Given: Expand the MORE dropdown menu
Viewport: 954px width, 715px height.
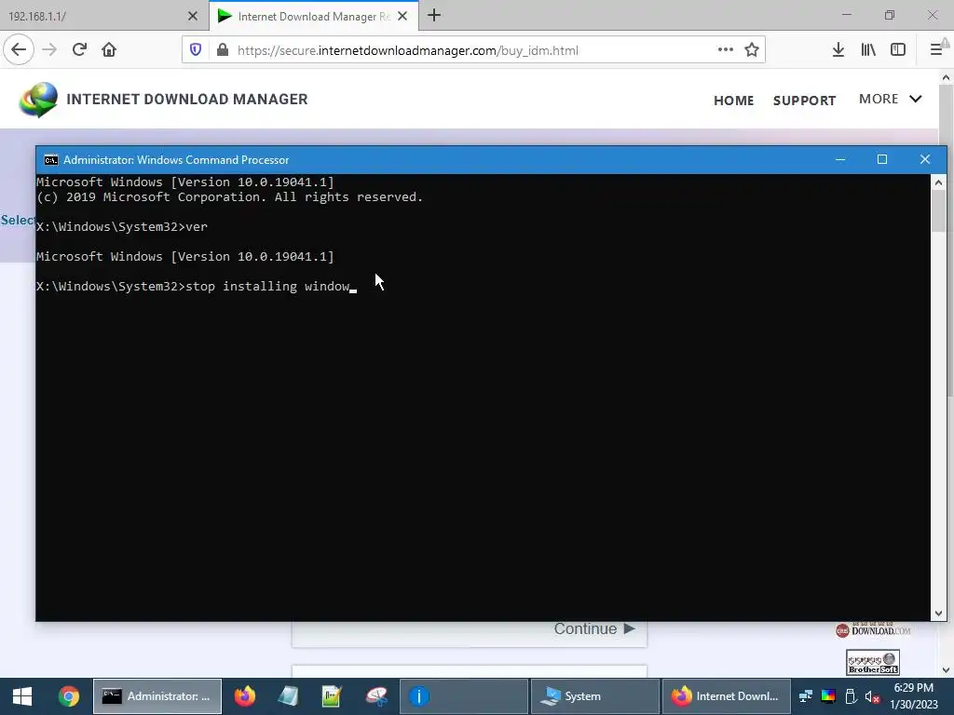Looking at the screenshot, I should pyautogui.click(x=890, y=99).
